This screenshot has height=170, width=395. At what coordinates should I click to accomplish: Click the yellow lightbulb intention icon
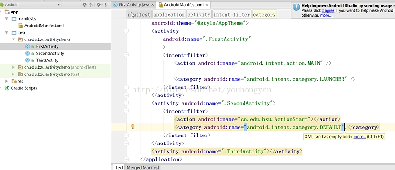point(133,126)
